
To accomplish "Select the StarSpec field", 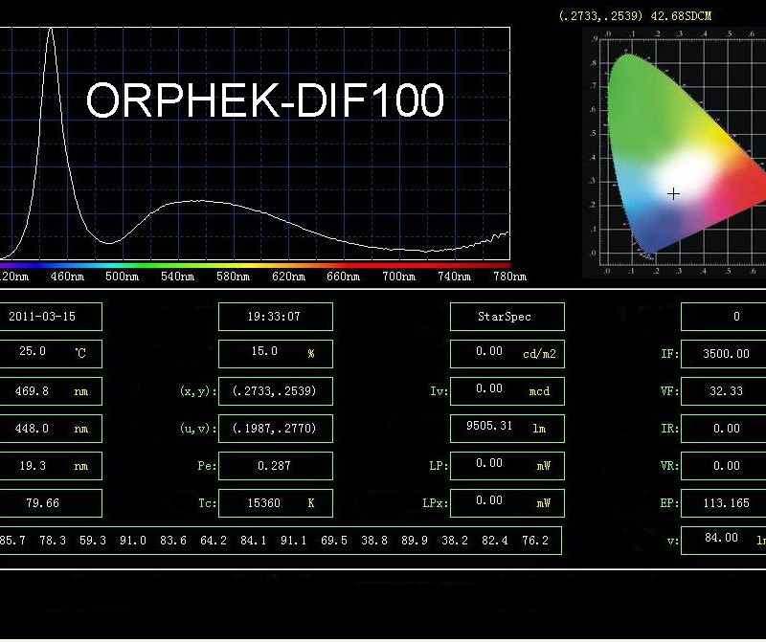I will click(507, 317).
